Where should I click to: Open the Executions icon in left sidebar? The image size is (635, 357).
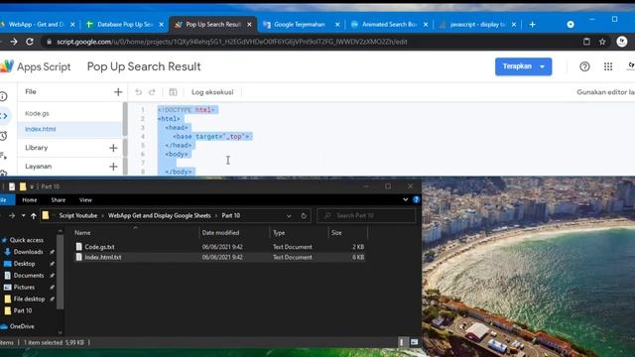click(x=4, y=156)
